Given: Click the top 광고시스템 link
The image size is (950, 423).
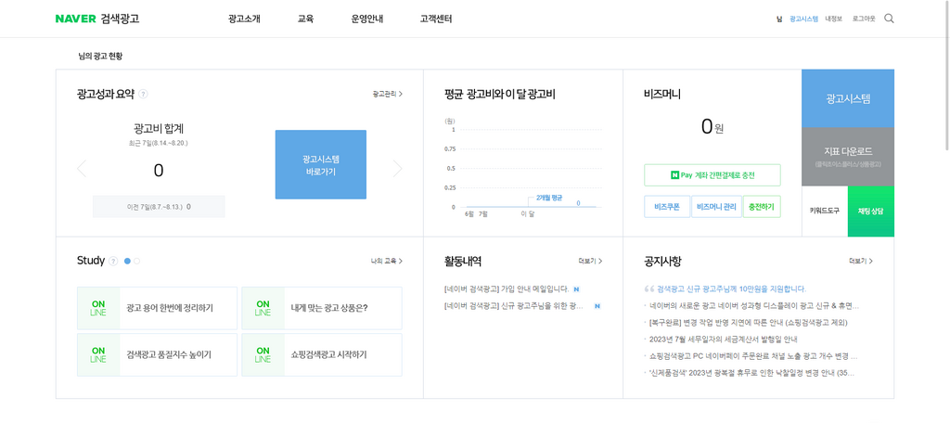Looking at the screenshot, I should 804,19.
